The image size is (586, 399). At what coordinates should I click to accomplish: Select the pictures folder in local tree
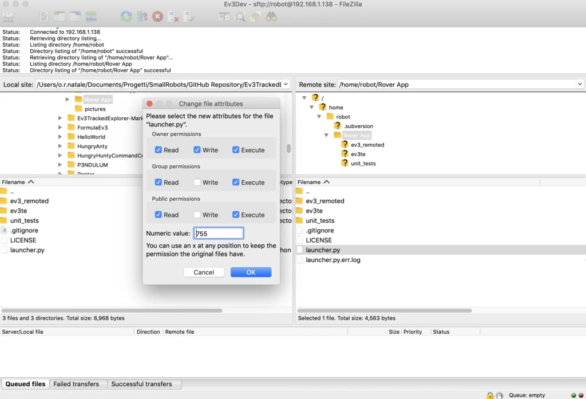pos(95,109)
